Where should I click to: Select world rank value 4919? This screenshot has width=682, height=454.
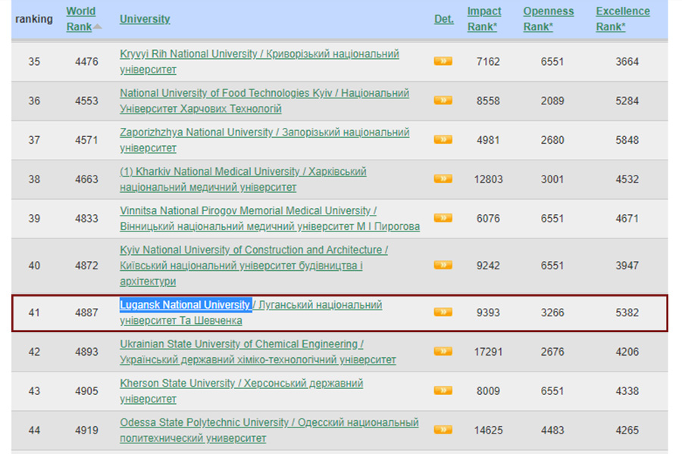click(86, 430)
